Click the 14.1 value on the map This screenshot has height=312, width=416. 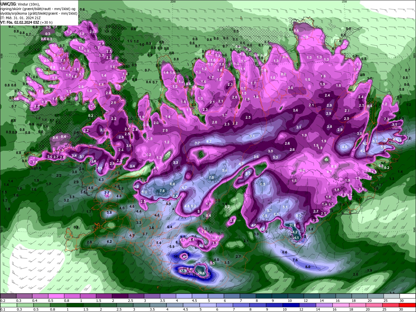[295, 238]
